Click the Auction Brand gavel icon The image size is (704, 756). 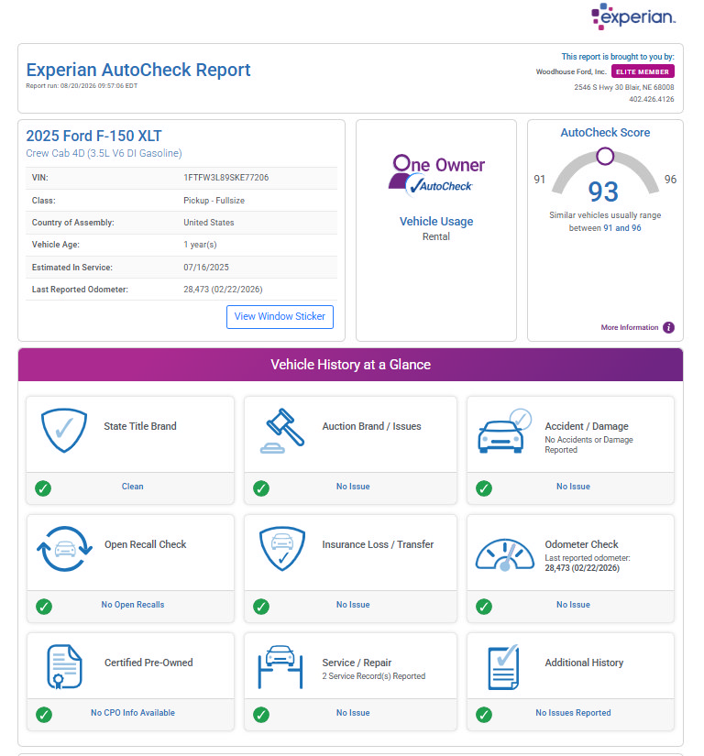282,431
